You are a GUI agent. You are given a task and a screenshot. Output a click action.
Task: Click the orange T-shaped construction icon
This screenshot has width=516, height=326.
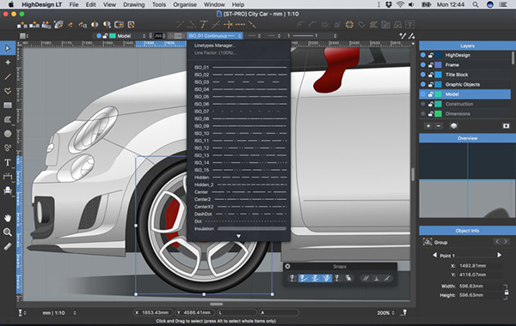tap(204, 25)
